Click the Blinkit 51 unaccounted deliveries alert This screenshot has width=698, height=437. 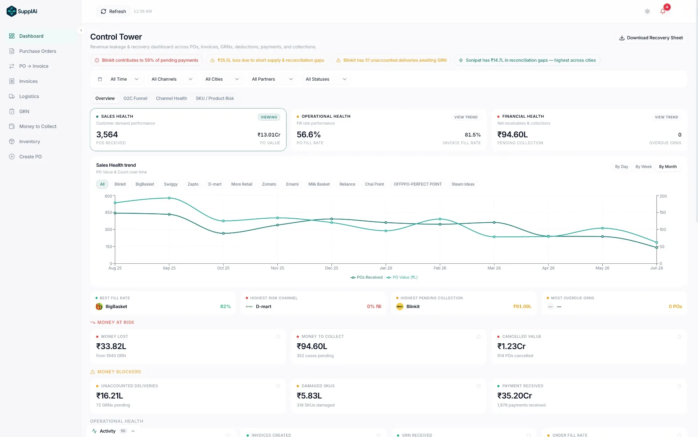point(391,60)
